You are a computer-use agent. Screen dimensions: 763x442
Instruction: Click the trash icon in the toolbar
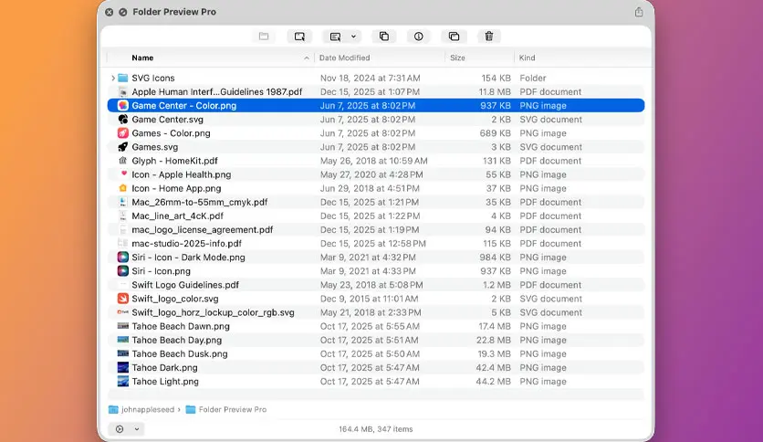click(x=489, y=36)
